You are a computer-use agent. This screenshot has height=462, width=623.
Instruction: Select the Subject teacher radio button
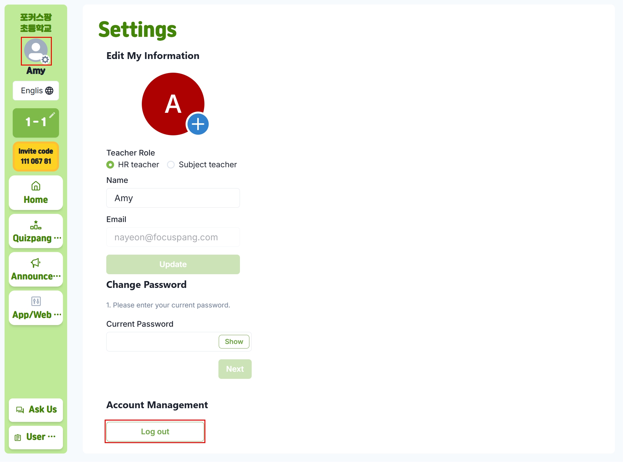[171, 165]
